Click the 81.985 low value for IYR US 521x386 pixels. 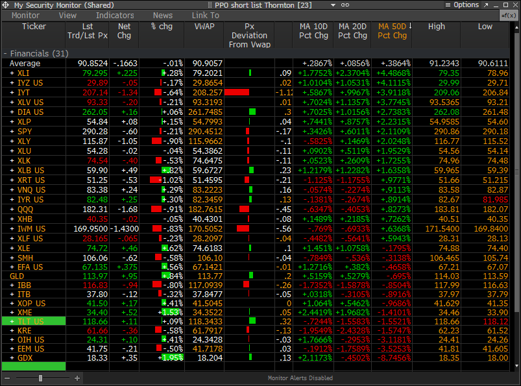tap(495, 200)
